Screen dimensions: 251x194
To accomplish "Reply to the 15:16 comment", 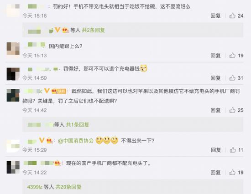I will pyautogui.click(x=215, y=15).
